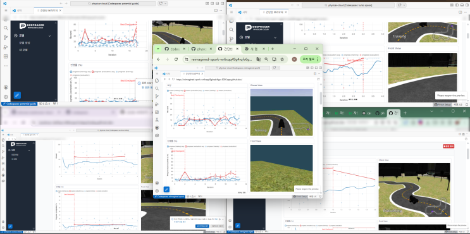
Task: Open Search in top-right VS Code activity bar
Action: click(232, 30)
